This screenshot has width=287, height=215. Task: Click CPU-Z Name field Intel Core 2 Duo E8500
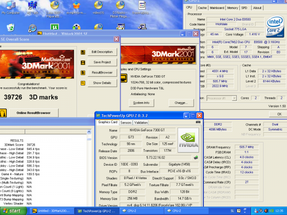pyautogui.click(x=235, y=19)
